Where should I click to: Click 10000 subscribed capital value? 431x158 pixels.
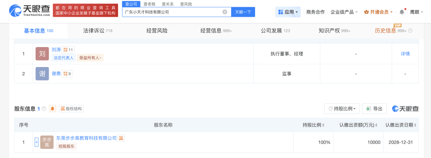[x=374, y=142]
